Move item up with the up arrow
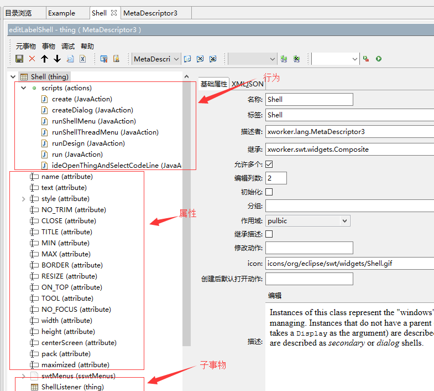Viewport: 434px width, 391px height. pyautogui.click(x=44, y=59)
